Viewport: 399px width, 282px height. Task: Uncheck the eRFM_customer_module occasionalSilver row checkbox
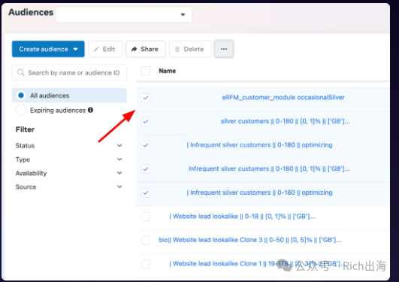pos(146,98)
